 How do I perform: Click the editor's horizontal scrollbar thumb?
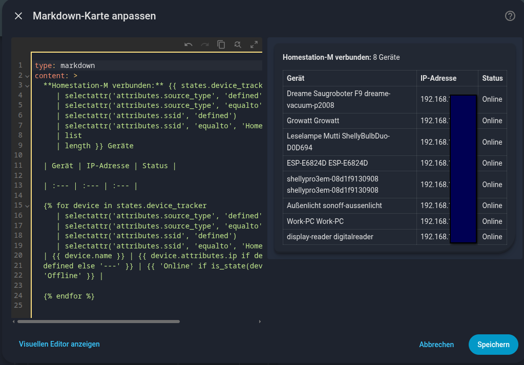pos(98,322)
